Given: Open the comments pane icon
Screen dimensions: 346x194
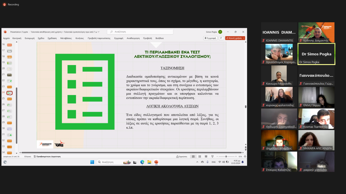Looking at the screenshot, I should tap(221, 38).
